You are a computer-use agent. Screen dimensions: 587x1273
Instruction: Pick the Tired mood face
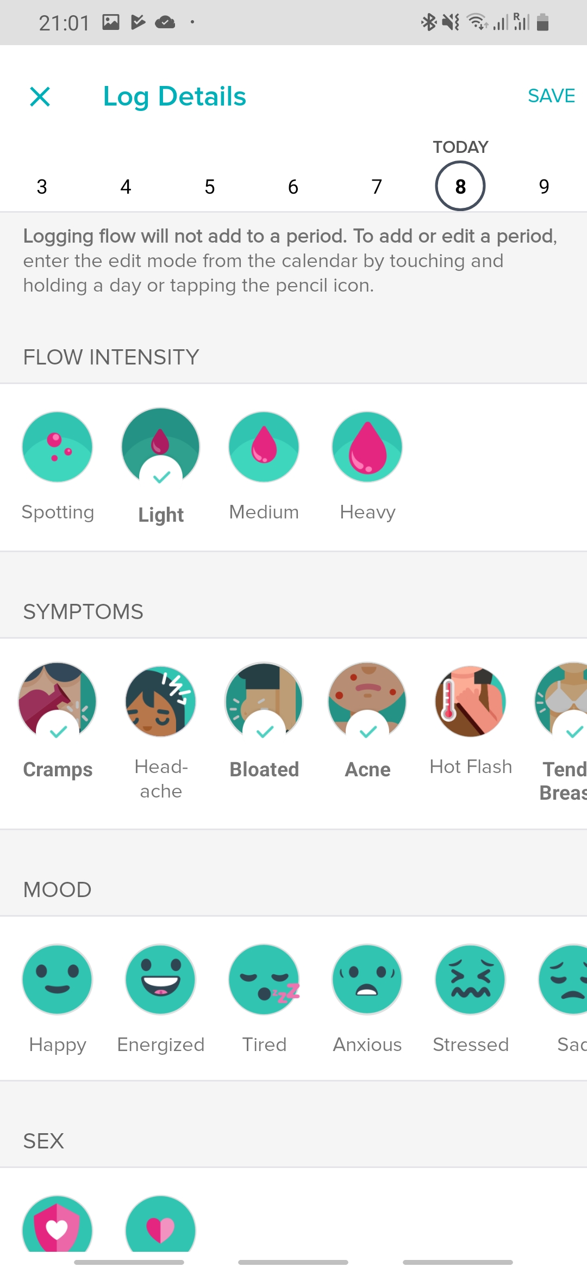(x=264, y=979)
